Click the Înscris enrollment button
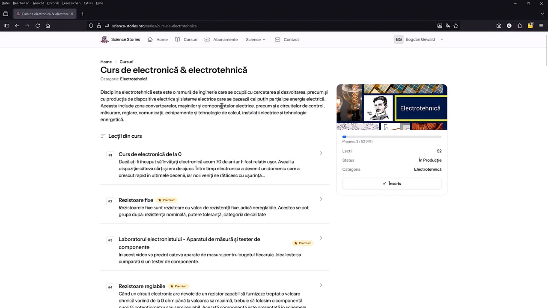The width and height of the screenshot is (548, 308). pyautogui.click(x=392, y=184)
